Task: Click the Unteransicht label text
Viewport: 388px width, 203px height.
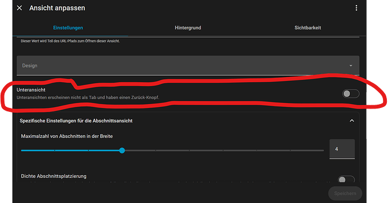Action: (x=31, y=90)
